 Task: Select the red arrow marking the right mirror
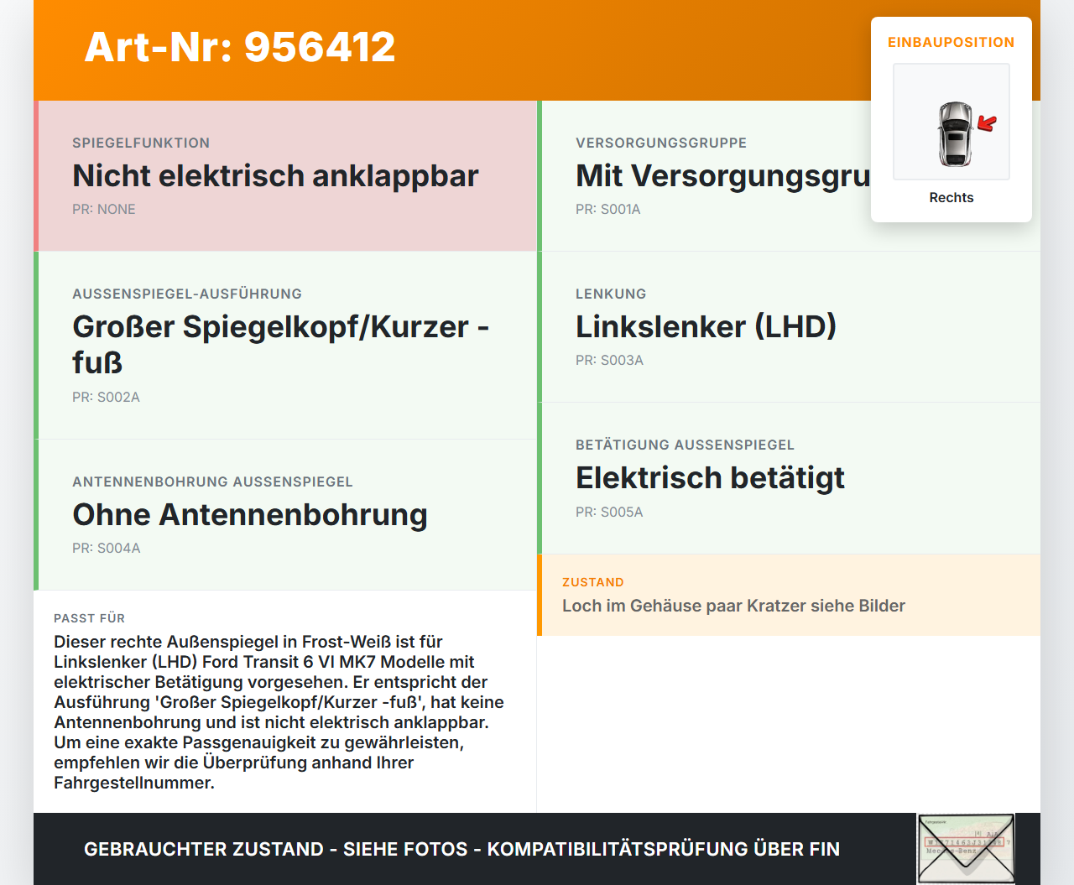coord(988,122)
